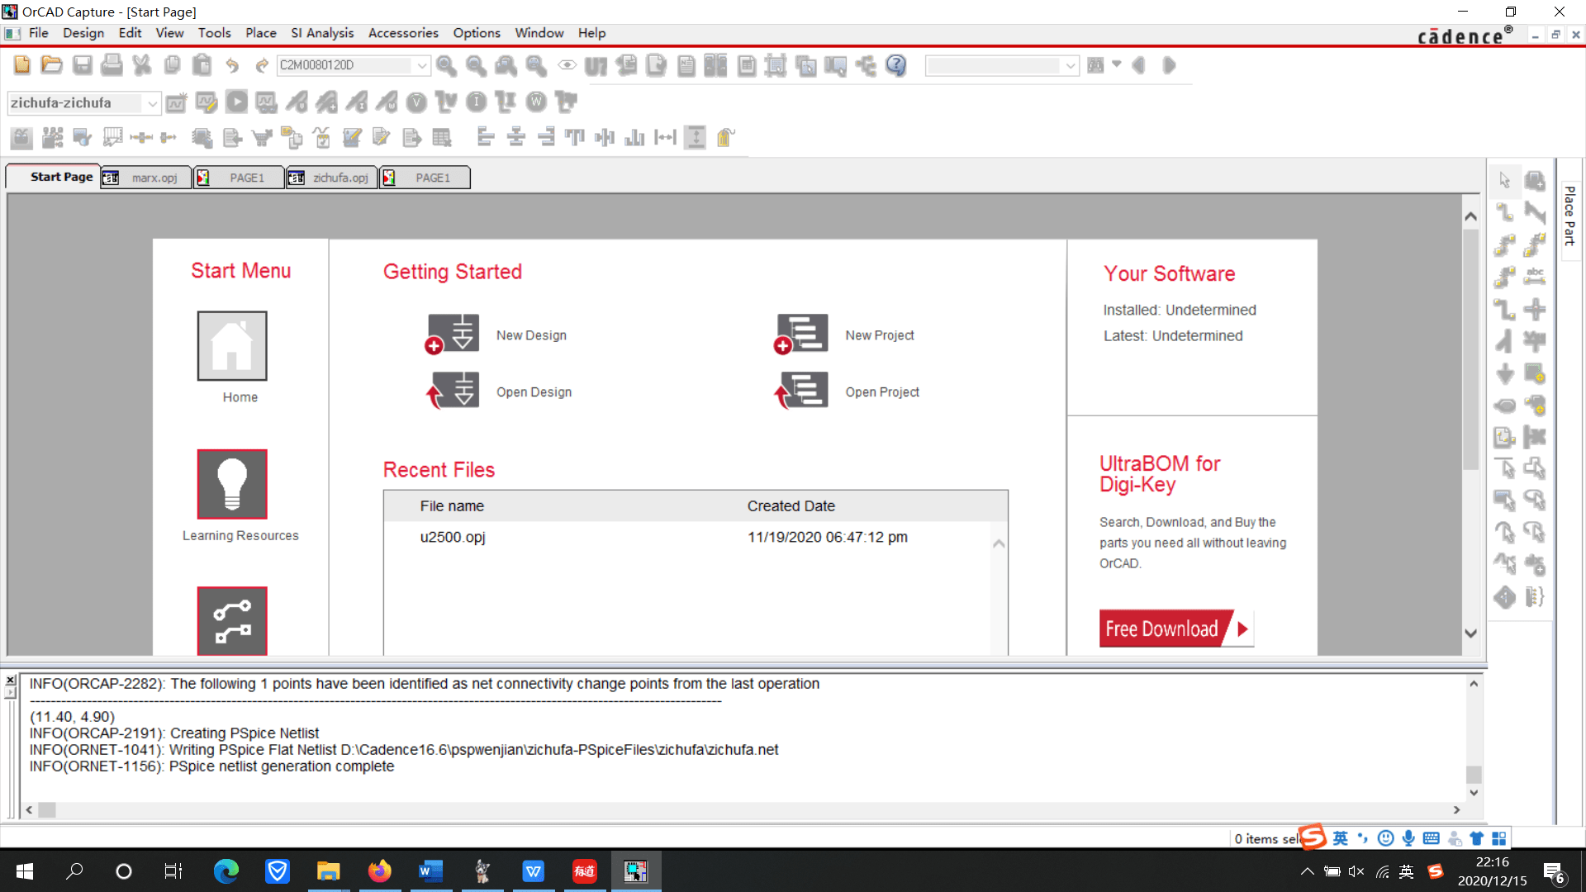
Task: Click the binoculars Find icon
Action: point(1096,65)
